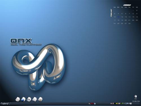The image size is (141, 106).
Task: Click the FEBRUARY month label on calendar
Action: tap(111, 13)
